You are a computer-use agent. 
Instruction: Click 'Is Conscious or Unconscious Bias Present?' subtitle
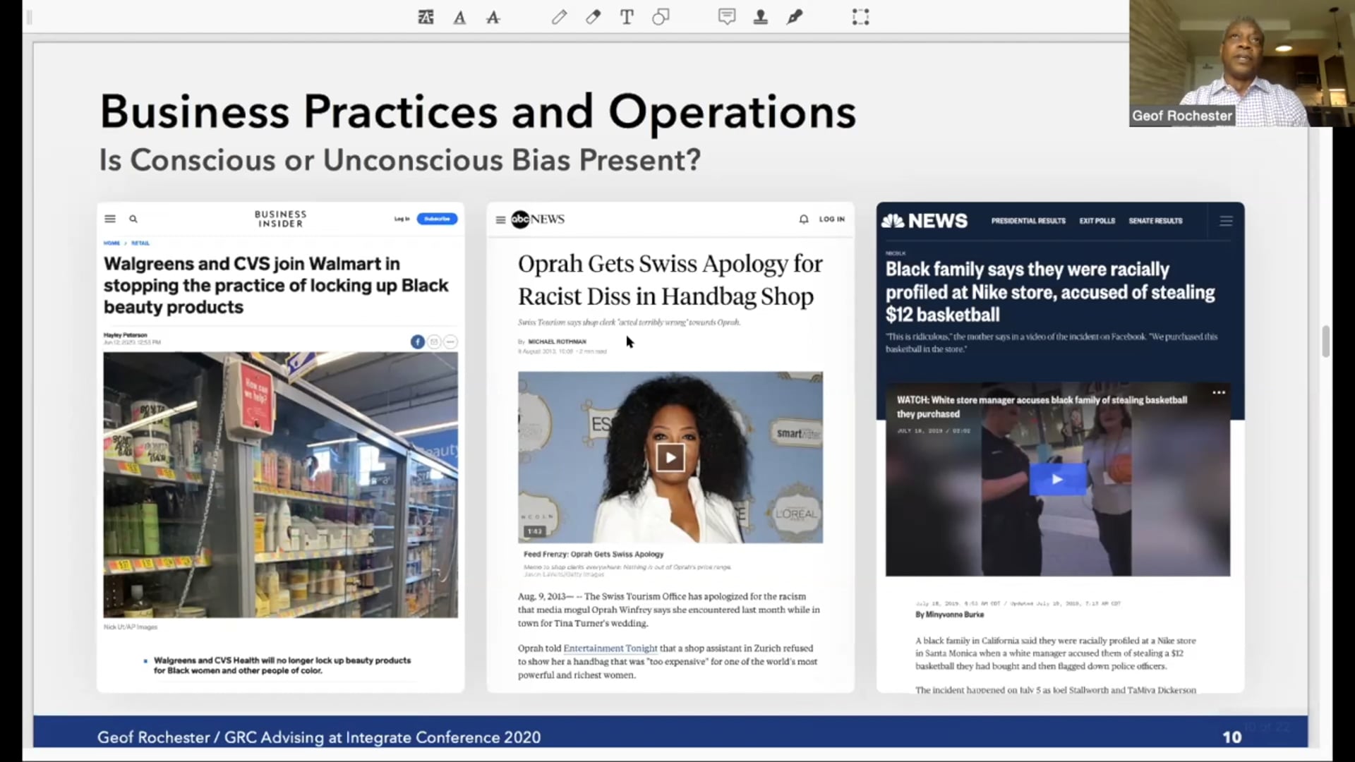(399, 160)
